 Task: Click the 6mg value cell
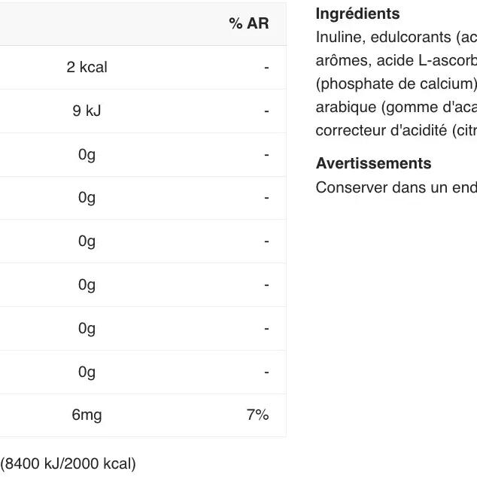87,415
